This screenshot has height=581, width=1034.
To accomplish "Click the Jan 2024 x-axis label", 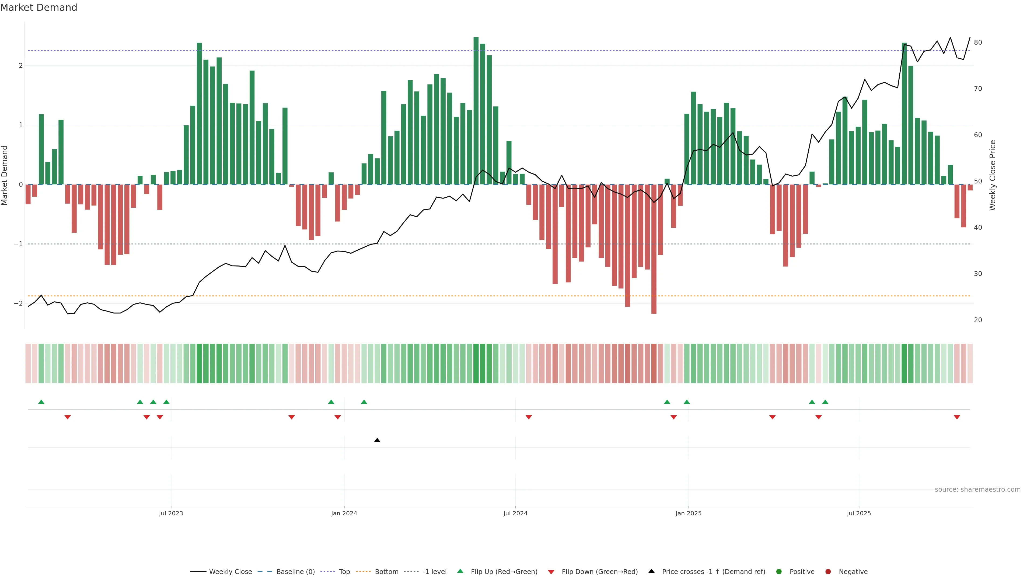I will pyautogui.click(x=344, y=513).
